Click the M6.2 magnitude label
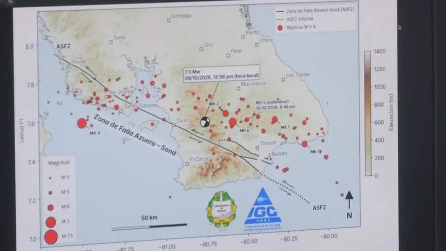This screenshot has height=251, width=446. click(214, 104)
